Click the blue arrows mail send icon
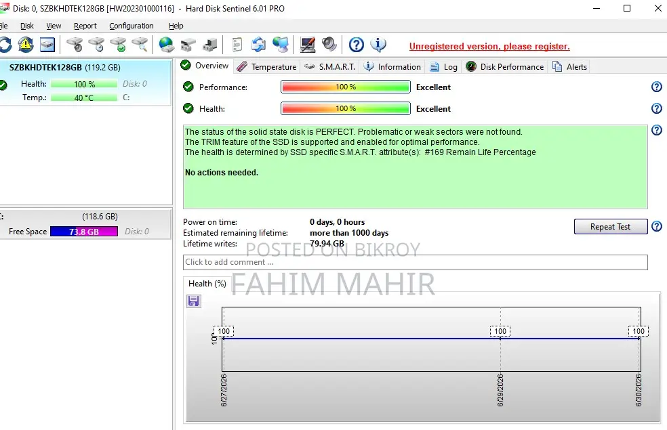 [x=258, y=45]
